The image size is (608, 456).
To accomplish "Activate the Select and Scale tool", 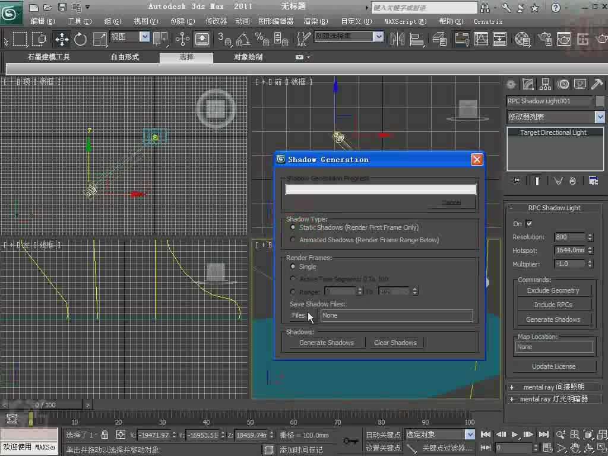I will click(100, 39).
